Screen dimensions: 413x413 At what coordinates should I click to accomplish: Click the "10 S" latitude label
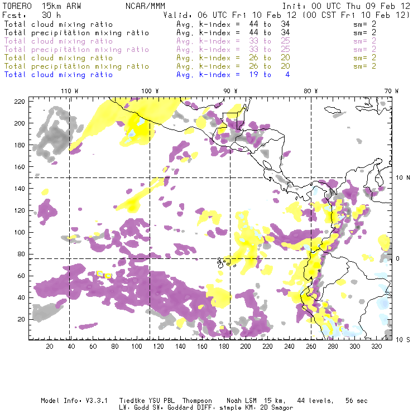click(x=403, y=340)
